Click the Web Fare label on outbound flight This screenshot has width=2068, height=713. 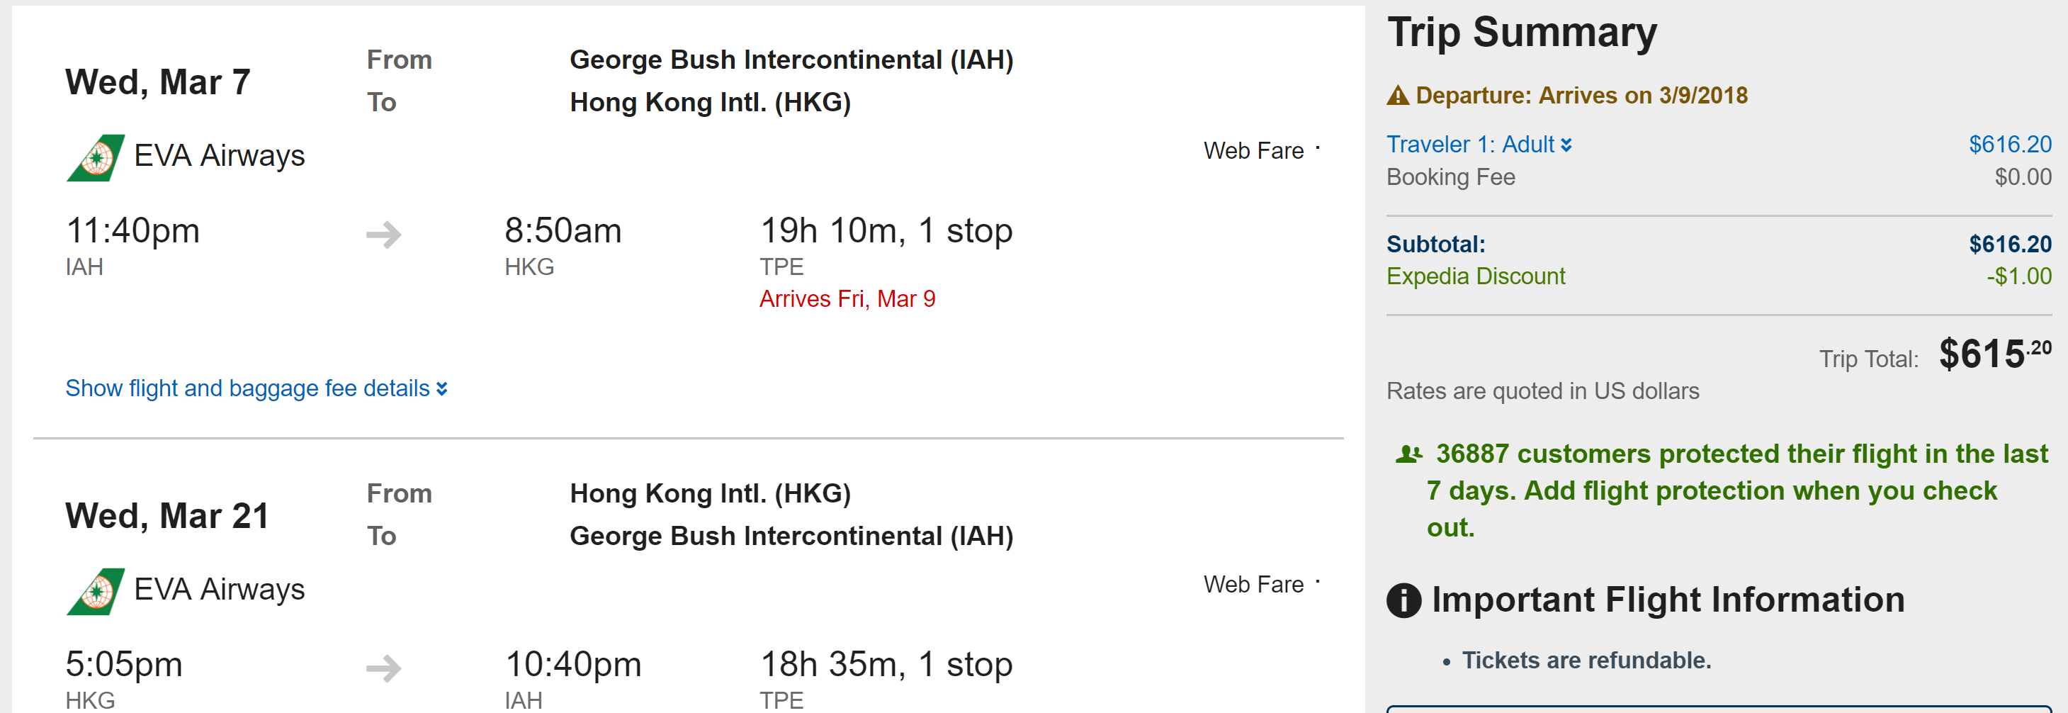click(1253, 151)
